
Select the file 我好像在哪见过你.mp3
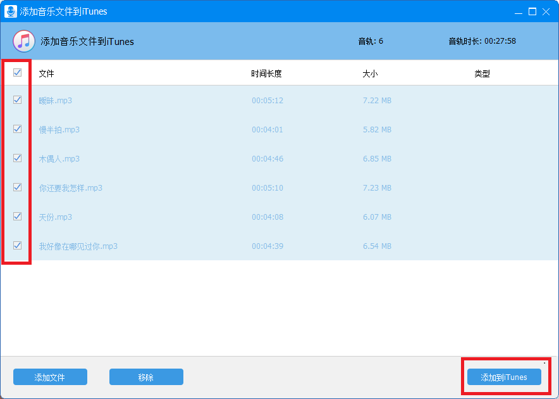click(78, 246)
